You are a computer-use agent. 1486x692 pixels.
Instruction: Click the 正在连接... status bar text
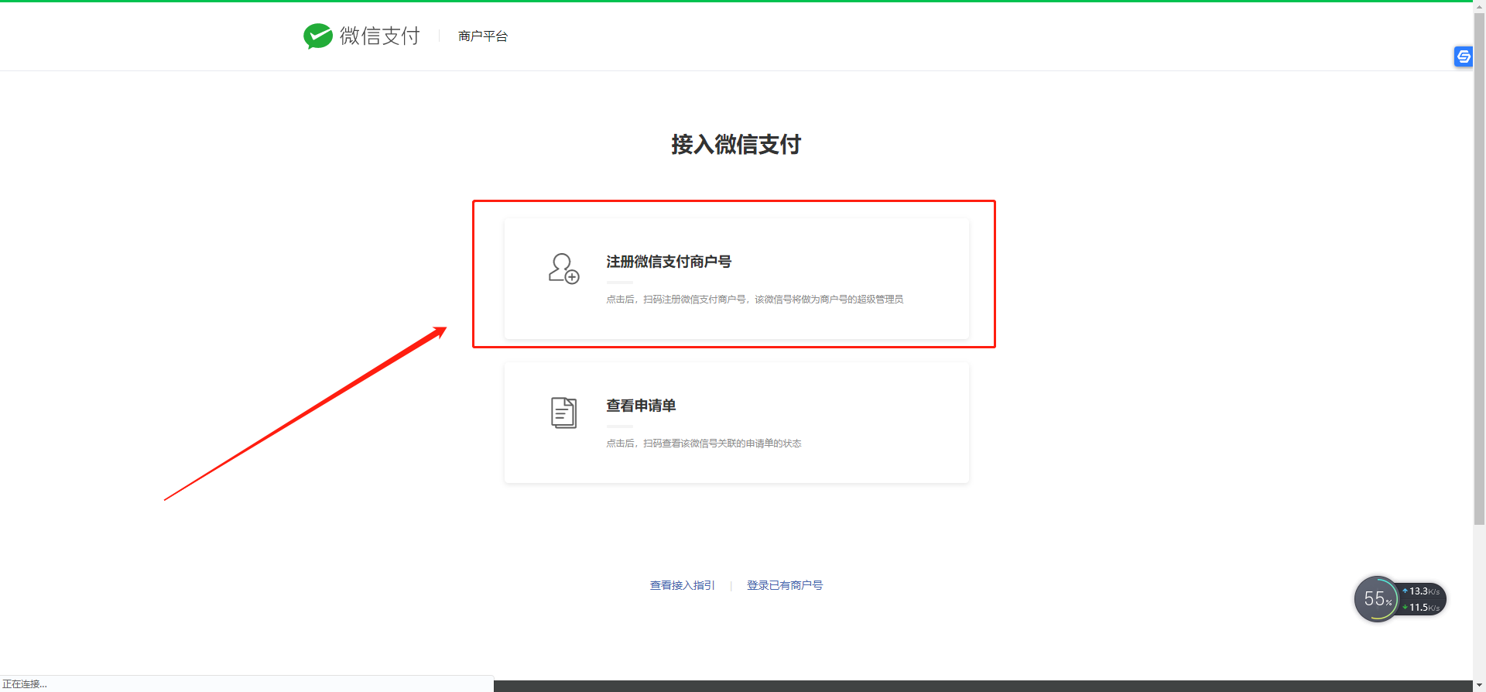tap(25, 684)
